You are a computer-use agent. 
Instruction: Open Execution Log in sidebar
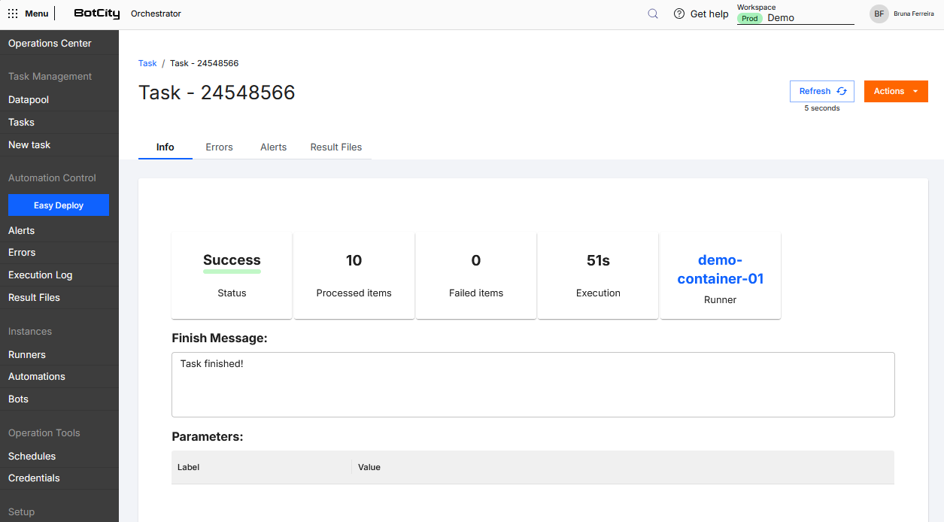pyautogui.click(x=59, y=275)
